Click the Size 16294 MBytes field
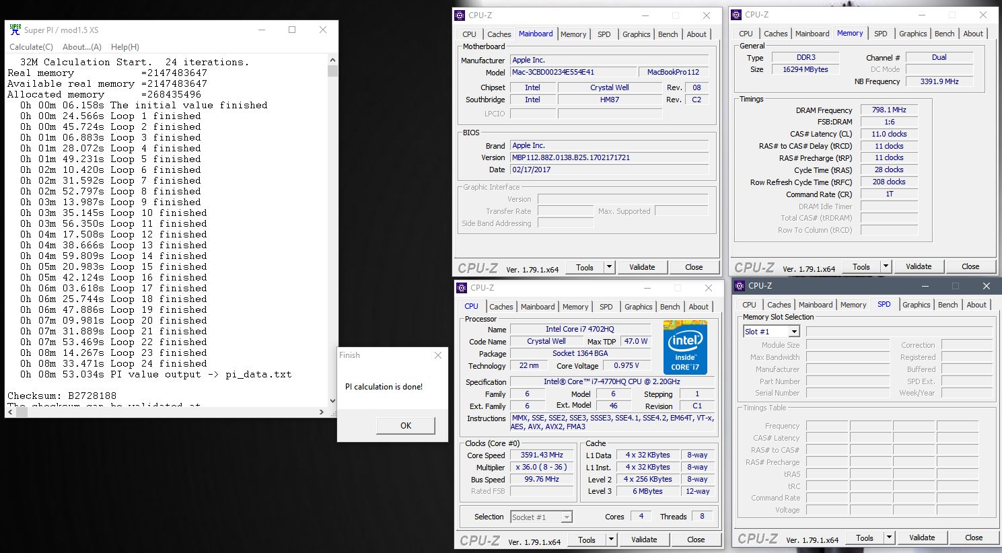The width and height of the screenshot is (1002, 553). (805, 69)
